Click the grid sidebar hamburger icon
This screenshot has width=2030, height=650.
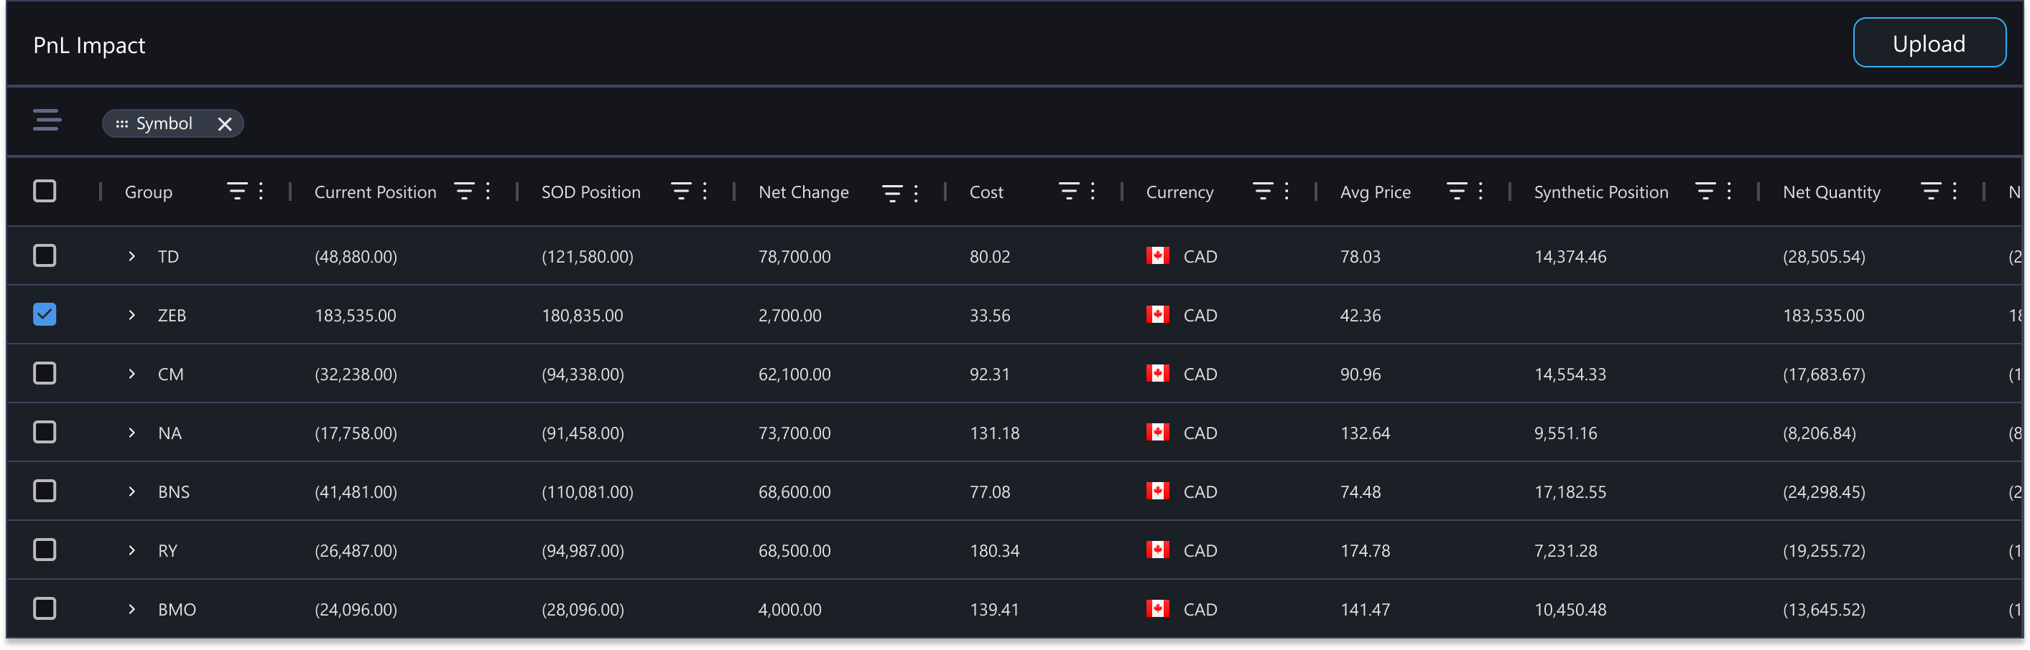(47, 120)
